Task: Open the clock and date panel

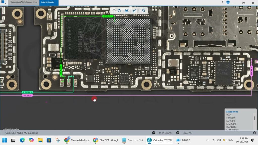Action: click(x=242, y=140)
